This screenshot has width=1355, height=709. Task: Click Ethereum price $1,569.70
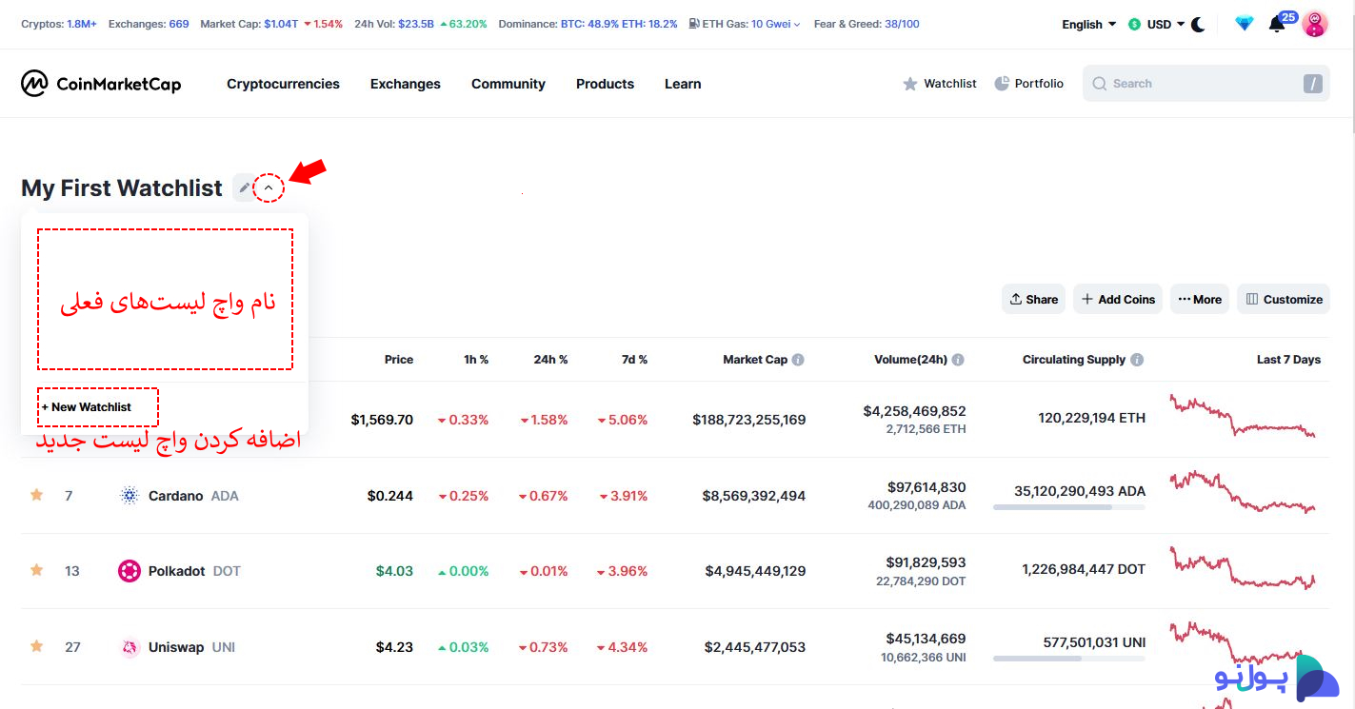click(x=382, y=419)
